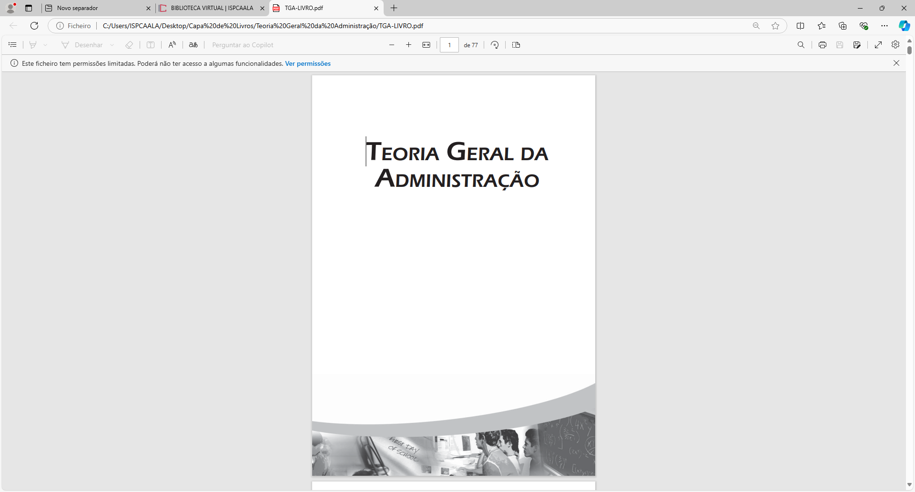The image size is (915, 492).
Task: Select the eraser tool
Action: 129,44
